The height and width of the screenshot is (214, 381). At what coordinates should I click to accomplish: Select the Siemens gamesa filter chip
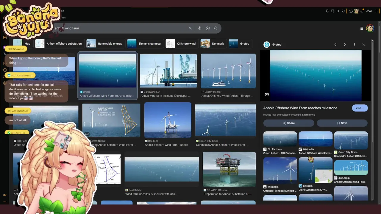click(x=145, y=43)
